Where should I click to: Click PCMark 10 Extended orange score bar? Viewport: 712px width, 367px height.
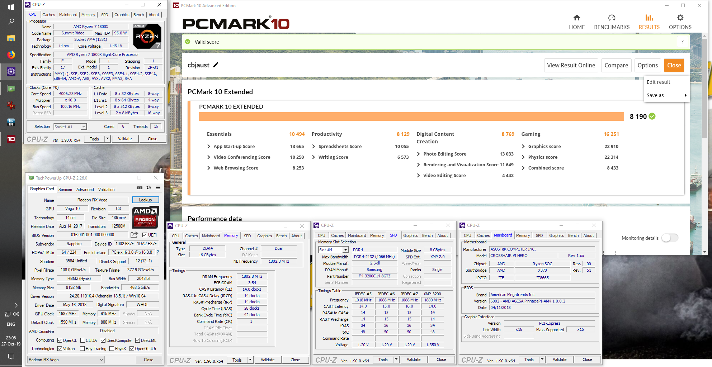(x=411, y=116)
